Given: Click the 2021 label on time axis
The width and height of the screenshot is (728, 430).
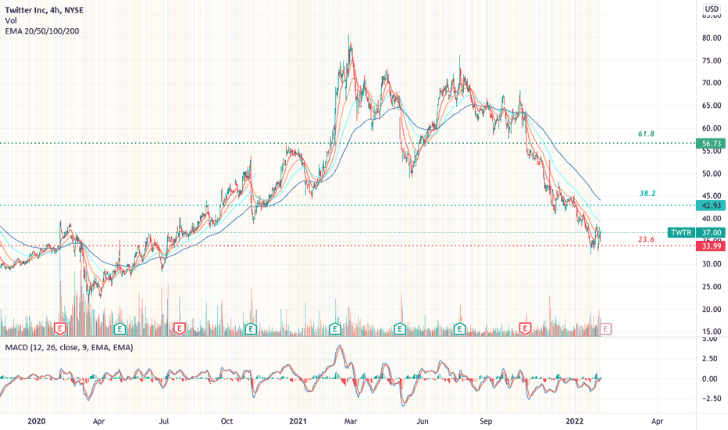Looking at the screenshot, I should pos(298,421).
